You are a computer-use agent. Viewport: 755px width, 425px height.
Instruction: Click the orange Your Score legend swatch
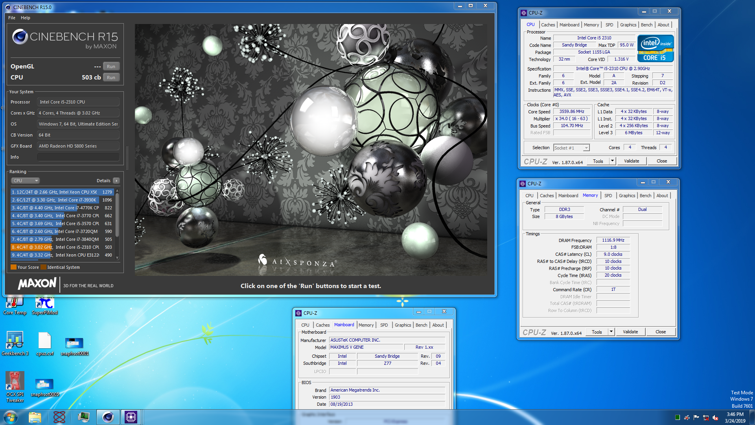coord(13,267)
